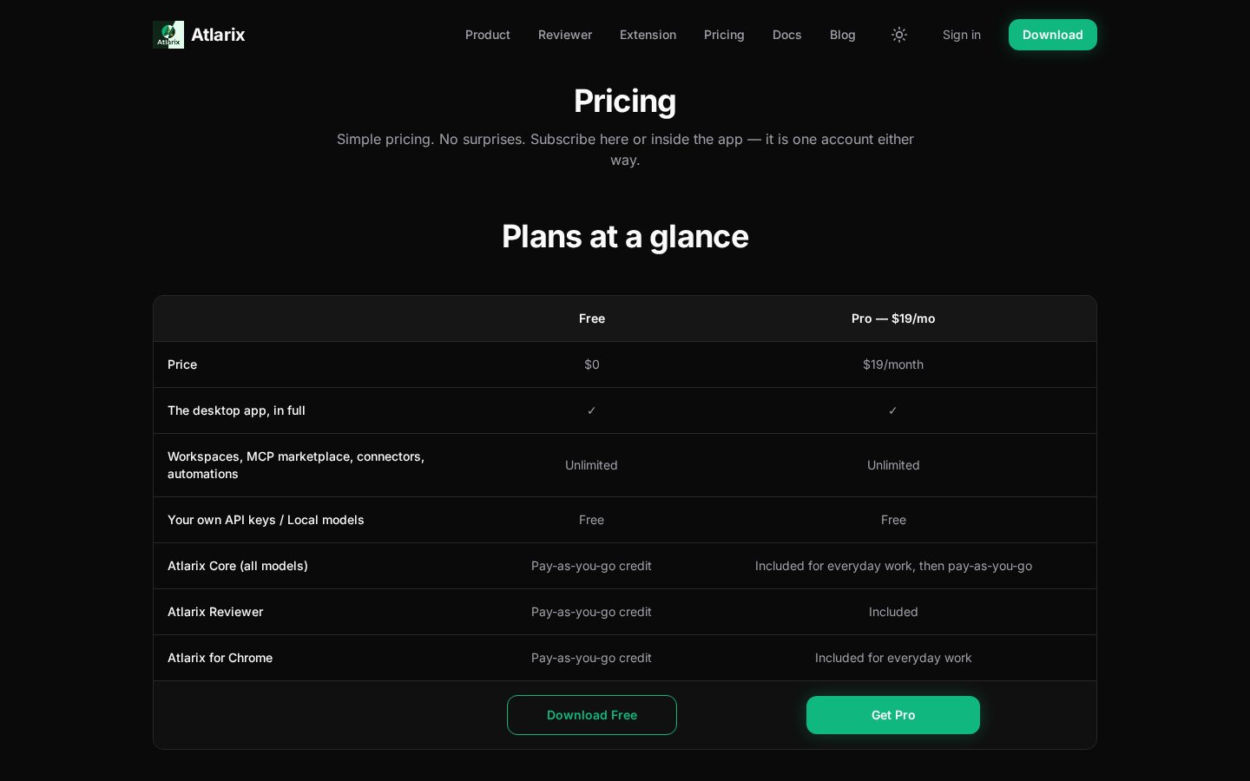Click "Free" cell in API keys row, Free column
The height and width of the screenshot is (781, 1250).
click(x=591, y=520)
